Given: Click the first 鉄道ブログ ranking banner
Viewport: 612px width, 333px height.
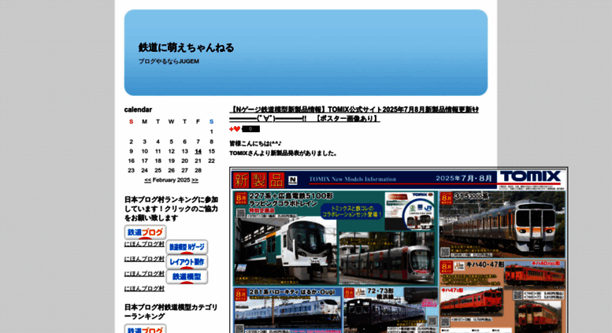Looking at the screenshot, I should click(145, 232).
